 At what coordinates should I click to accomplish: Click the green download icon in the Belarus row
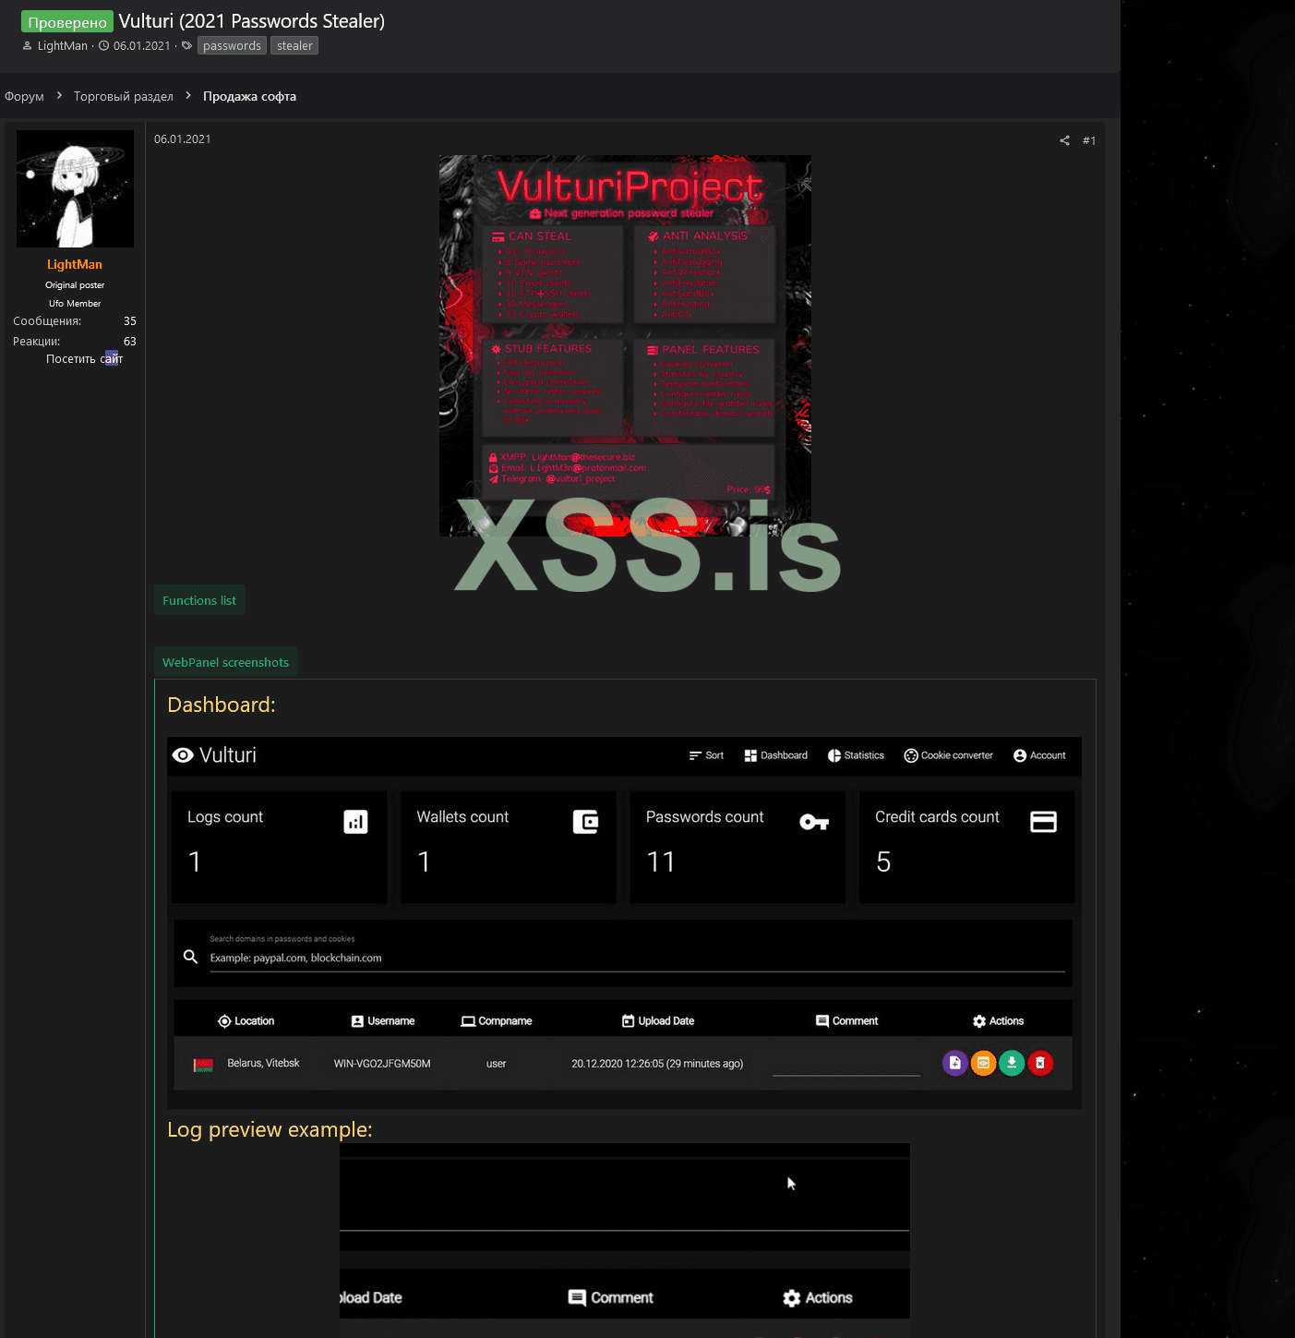click(1012, 1063)
